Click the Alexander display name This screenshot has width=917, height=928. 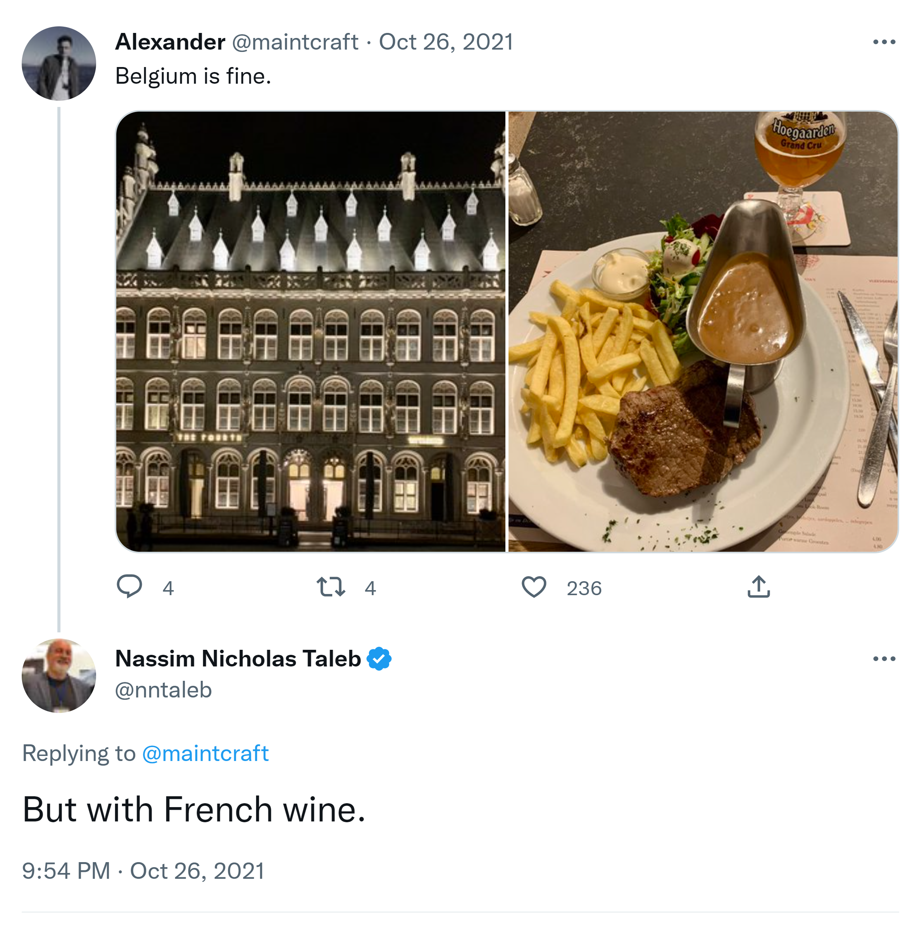click(x=170, y=42)
